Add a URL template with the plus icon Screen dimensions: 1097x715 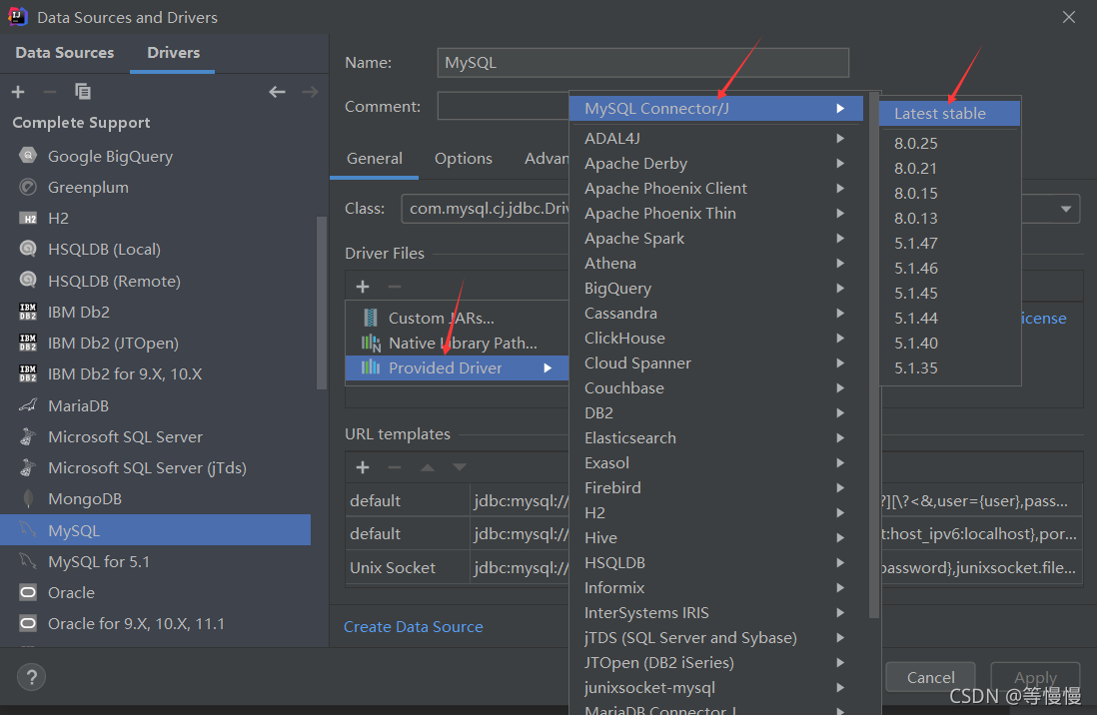coord(362,466)
